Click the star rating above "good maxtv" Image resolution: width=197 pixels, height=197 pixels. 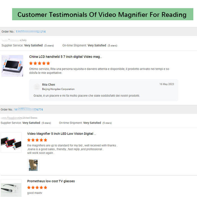(x=37, y=187)
